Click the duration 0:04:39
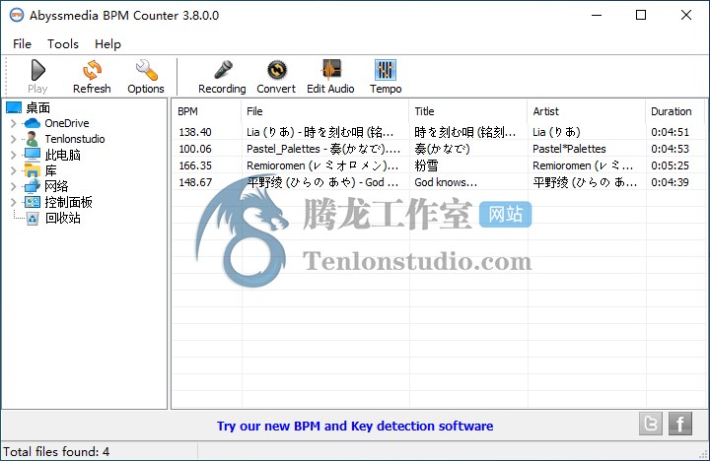The height and width of the screenshot is (461, 710). (x=671, y=182)
